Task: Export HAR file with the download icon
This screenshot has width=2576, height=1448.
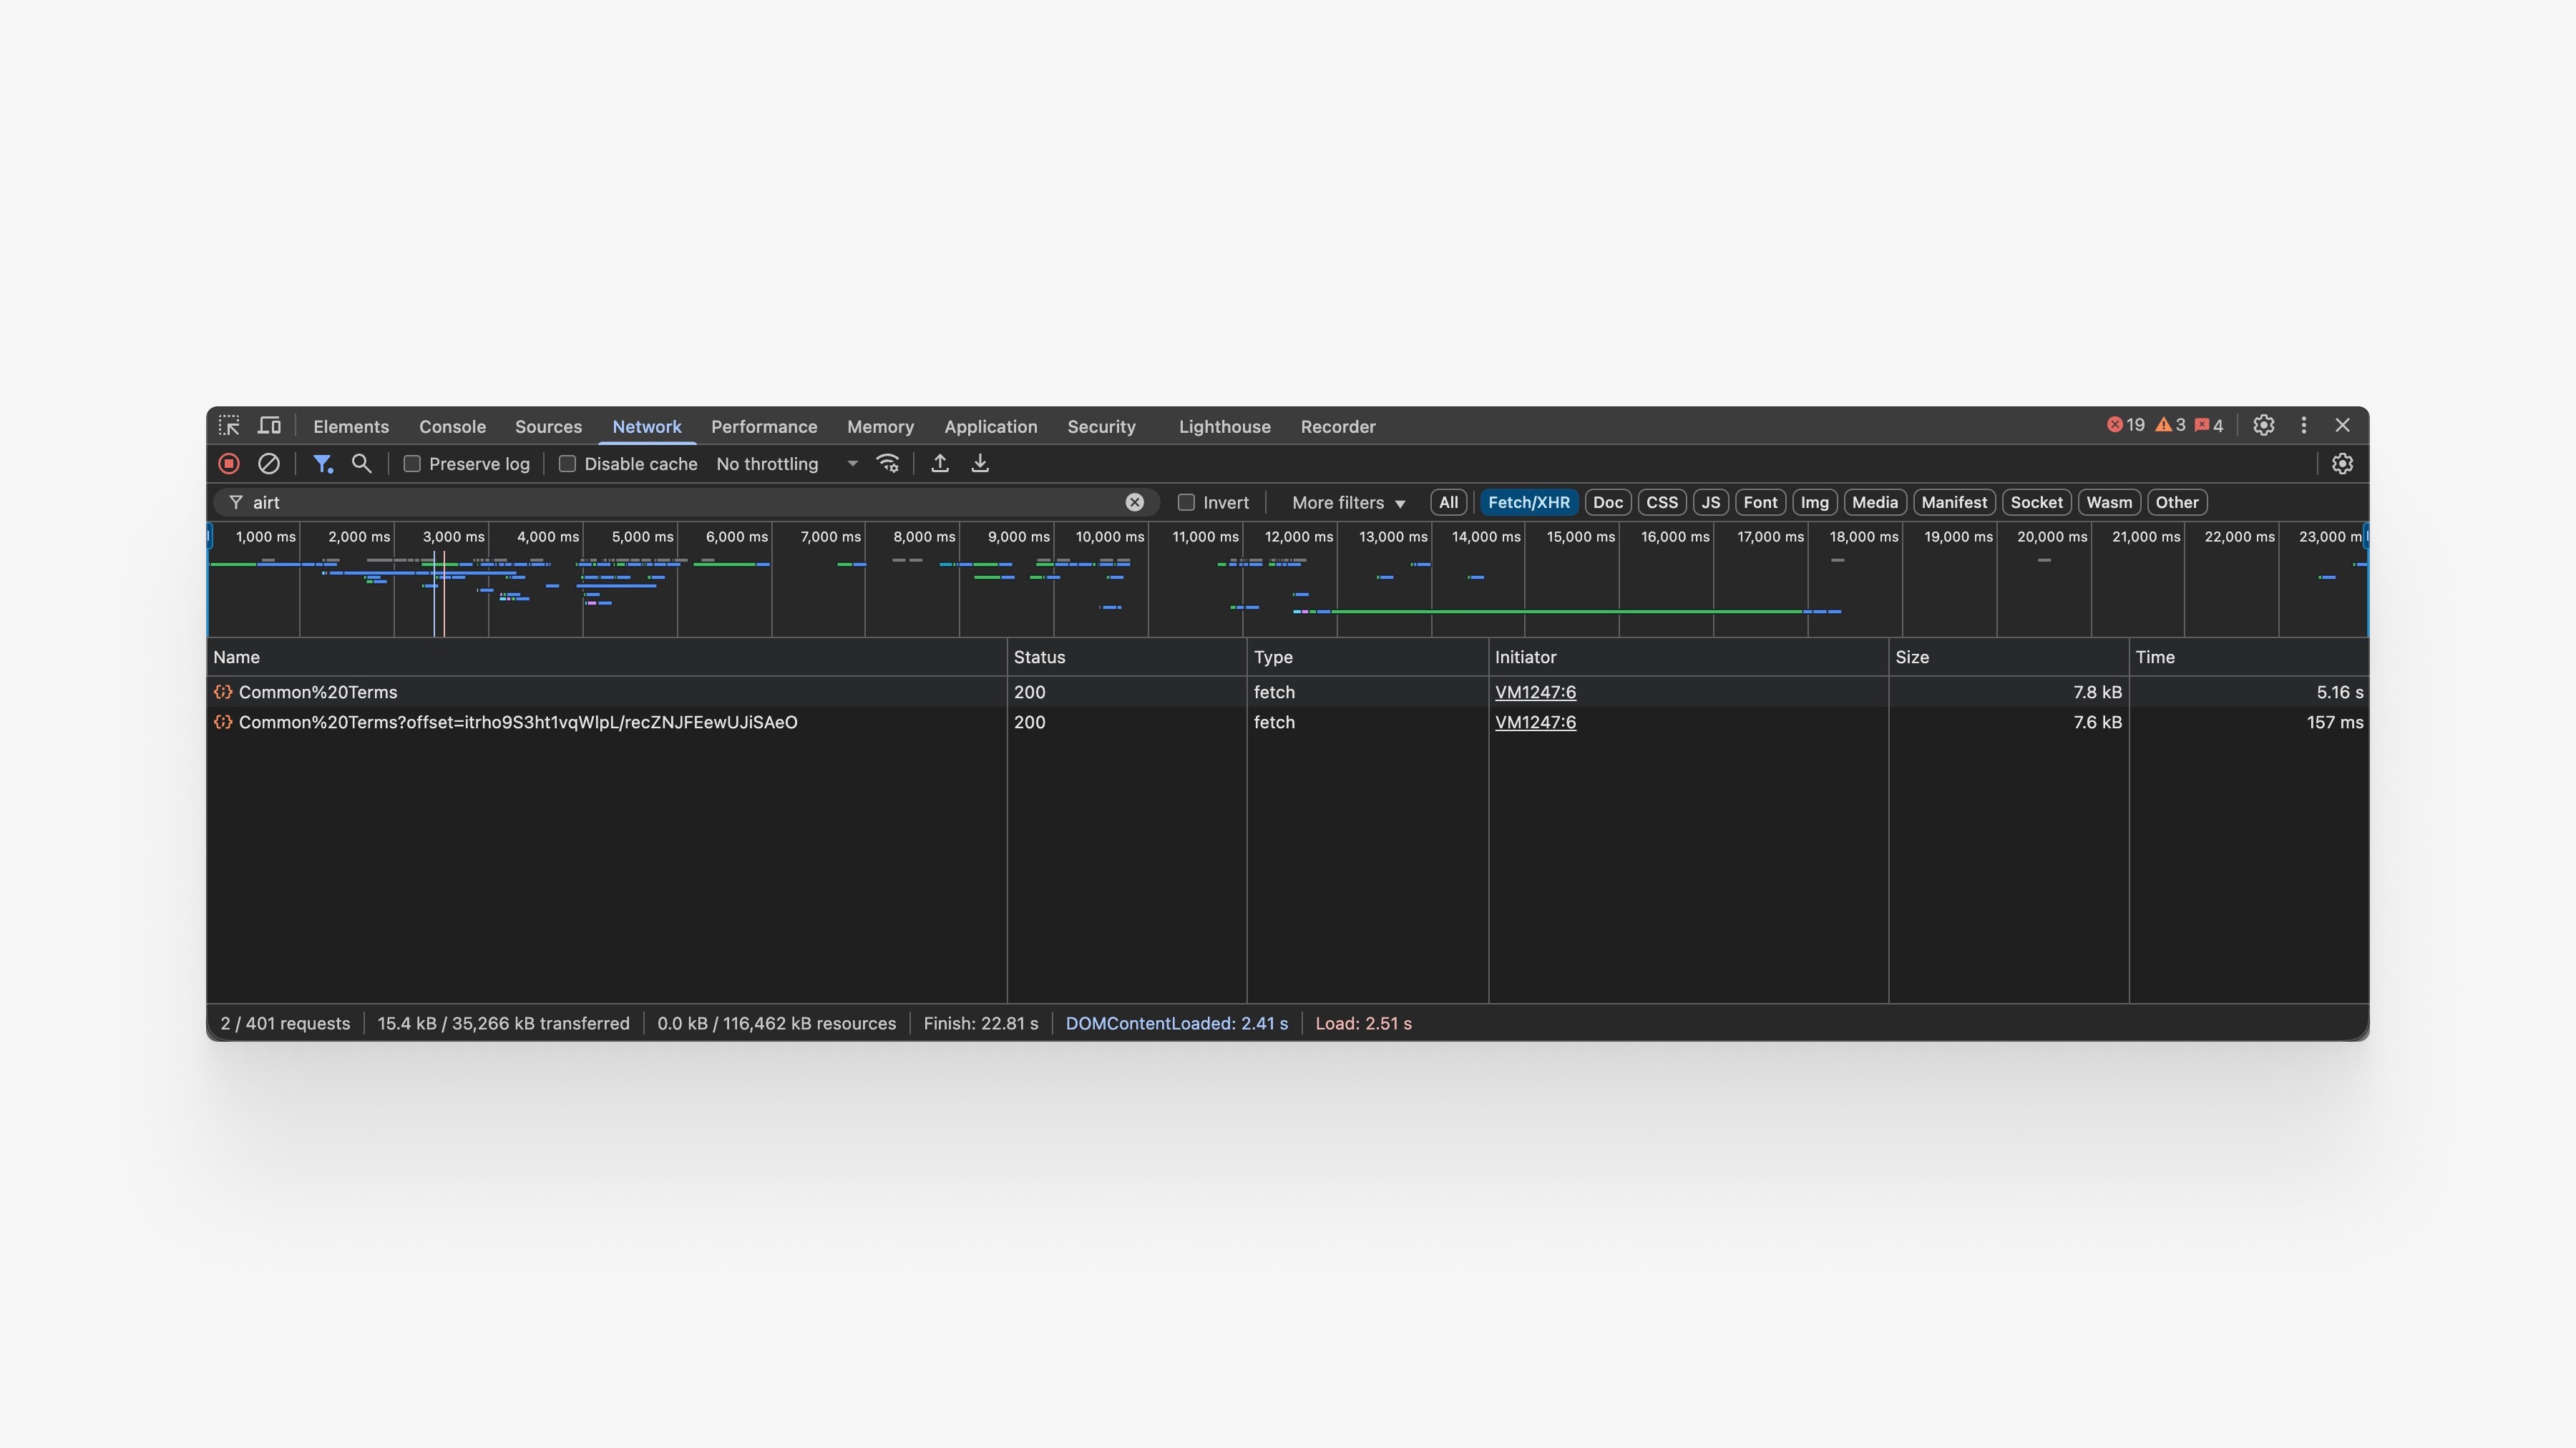Action: click(980, 464)
